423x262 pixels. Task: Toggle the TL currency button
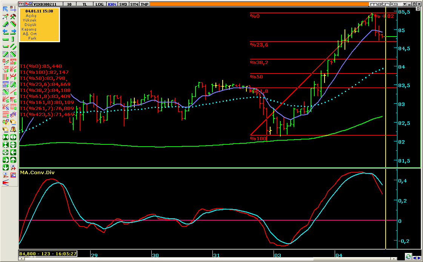click(x=85, y=4)
